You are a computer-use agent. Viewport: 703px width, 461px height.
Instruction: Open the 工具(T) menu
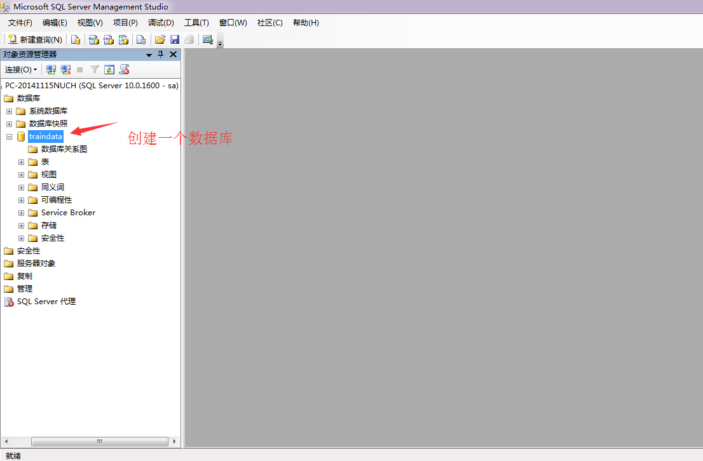pyautogui.click(x=196, y=22)
